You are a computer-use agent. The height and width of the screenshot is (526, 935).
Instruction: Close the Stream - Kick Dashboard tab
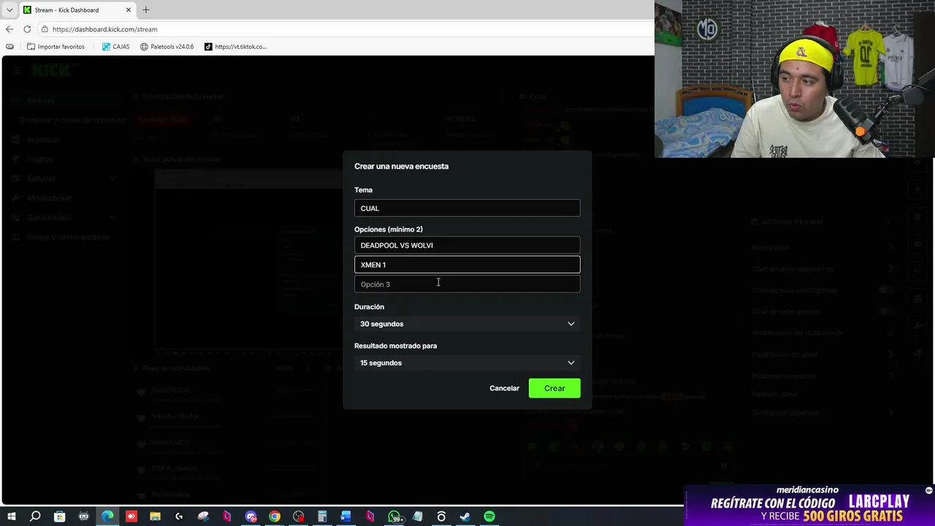pos(129,10)
